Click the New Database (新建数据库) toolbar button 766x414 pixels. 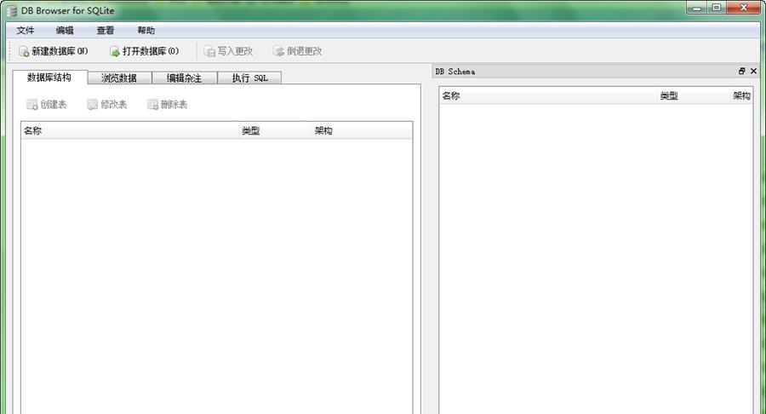[54, 51]
